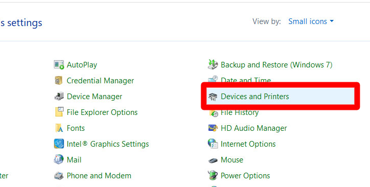
Task: Click the Mouse icon
Action: [213, 160]
